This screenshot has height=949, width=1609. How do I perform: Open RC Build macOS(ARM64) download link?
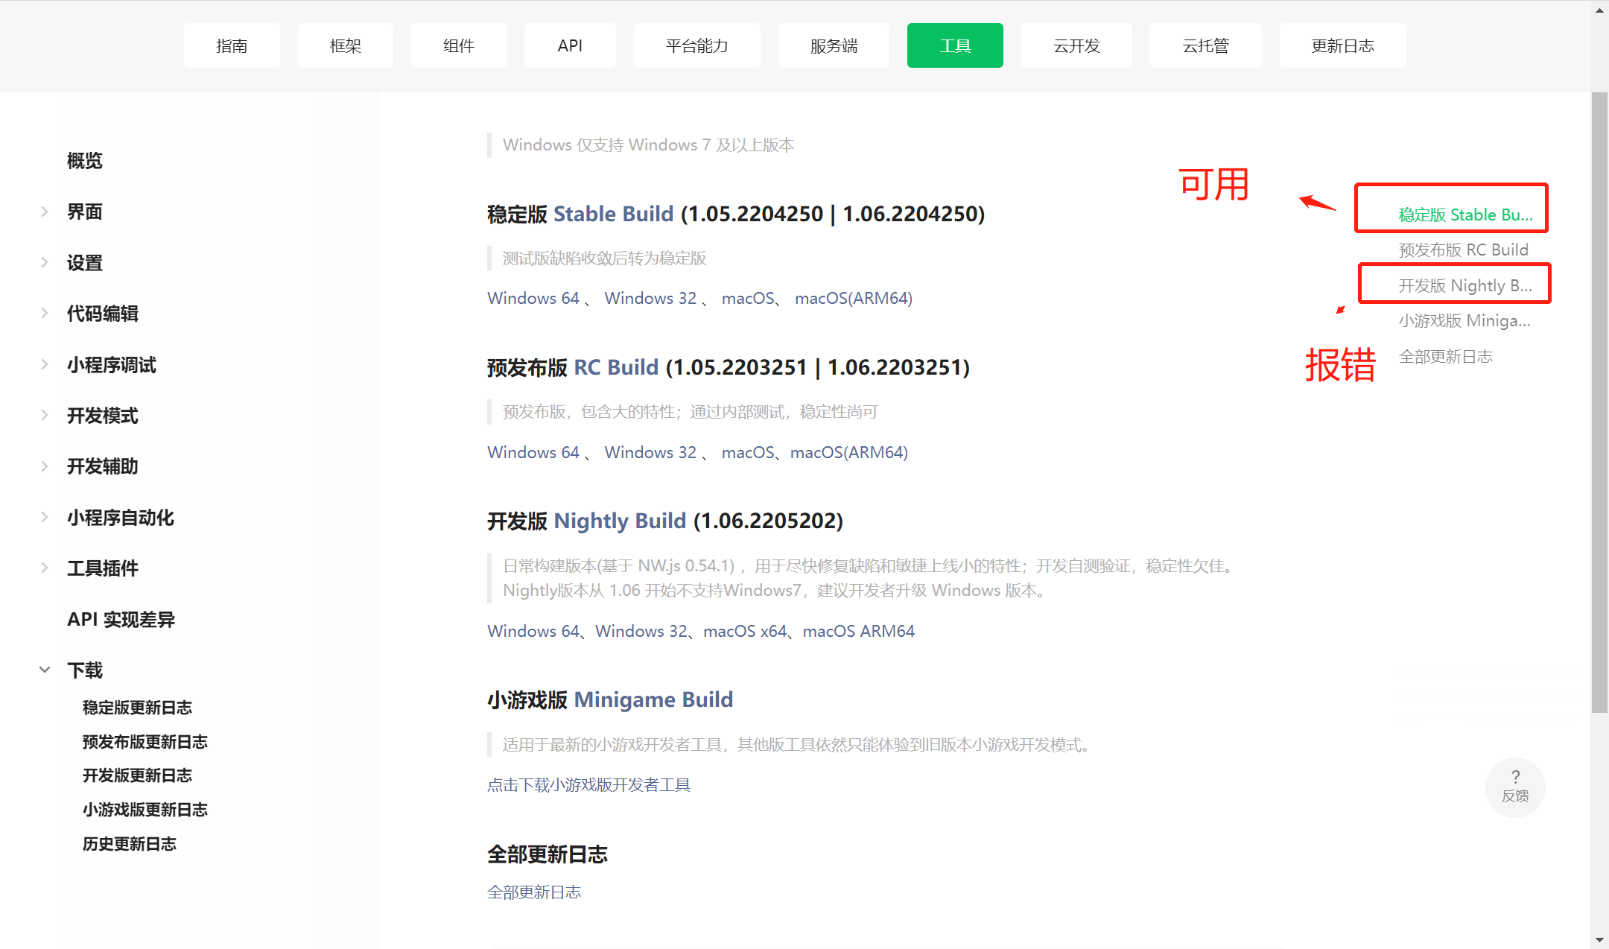(x=848, y=453)
